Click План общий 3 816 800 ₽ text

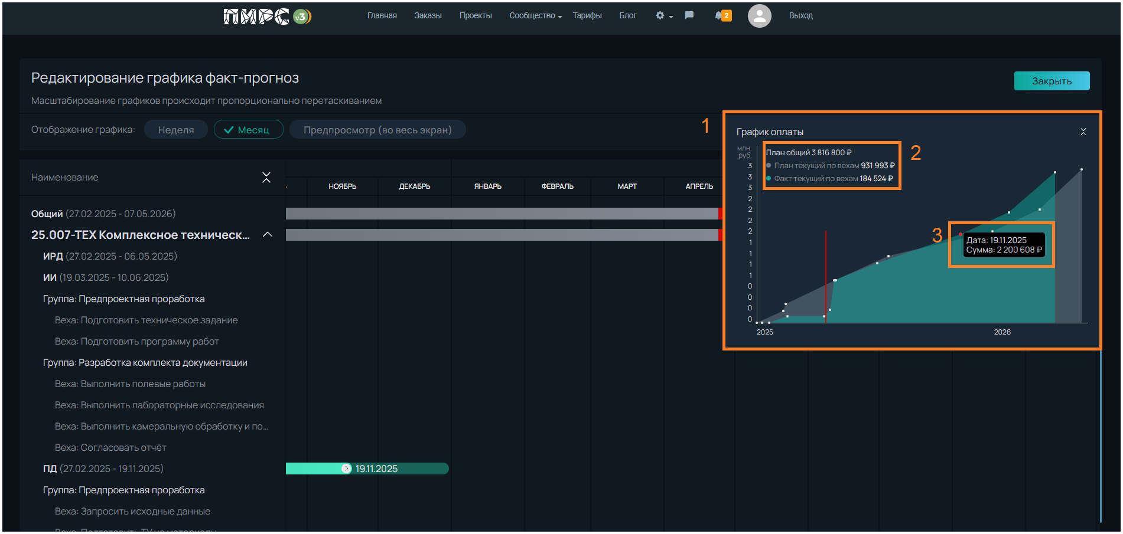(809, 153)
